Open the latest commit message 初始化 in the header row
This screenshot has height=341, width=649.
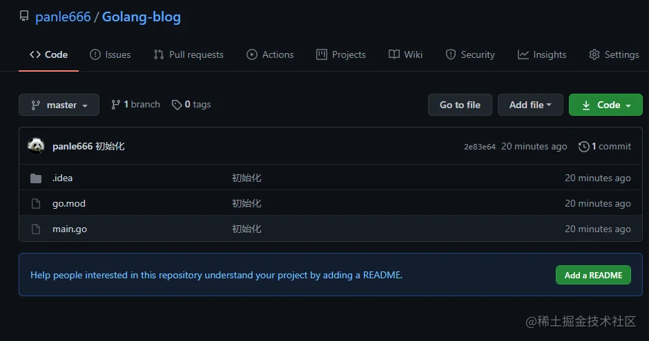110,146
